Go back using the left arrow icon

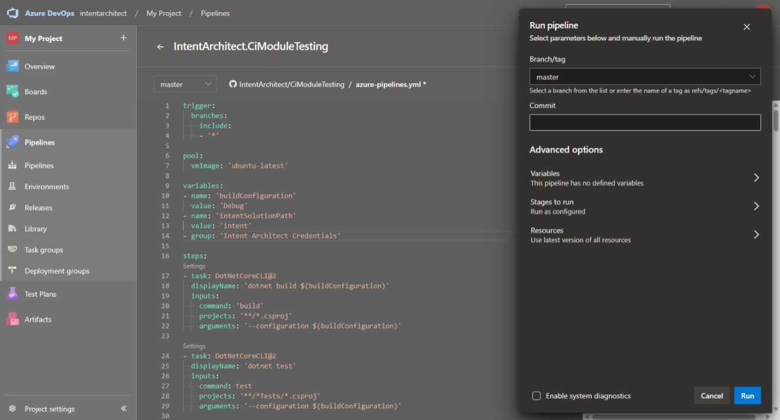coord(161,47)
